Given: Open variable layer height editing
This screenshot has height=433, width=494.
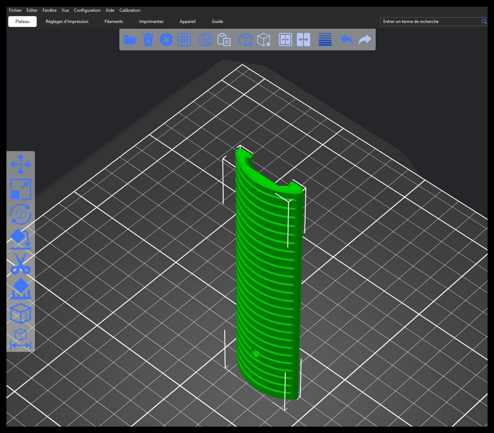Looking at the screenshot, I should click(x=325, y=40).
